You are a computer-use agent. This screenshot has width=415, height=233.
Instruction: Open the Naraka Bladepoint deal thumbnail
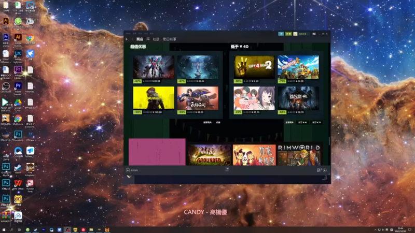(x=198, y=98)
